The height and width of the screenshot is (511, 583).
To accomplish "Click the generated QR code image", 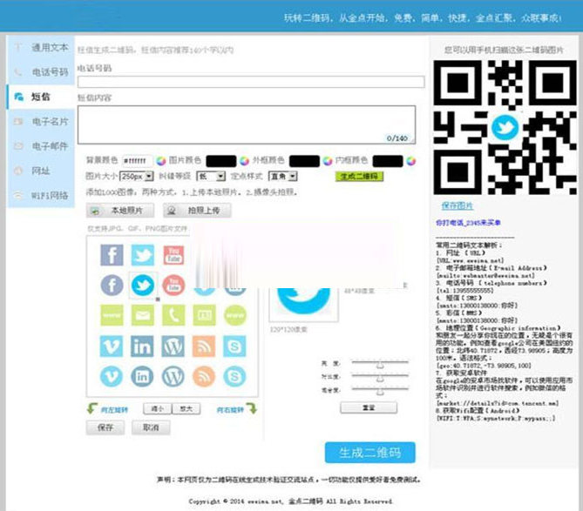I will 505,127.
